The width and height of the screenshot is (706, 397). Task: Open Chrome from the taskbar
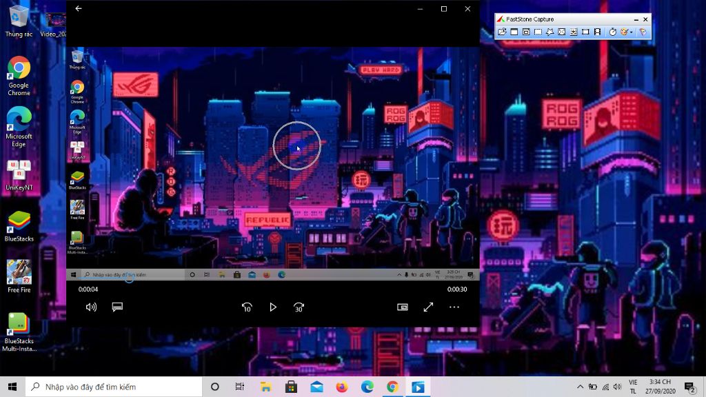click(392, 387)
